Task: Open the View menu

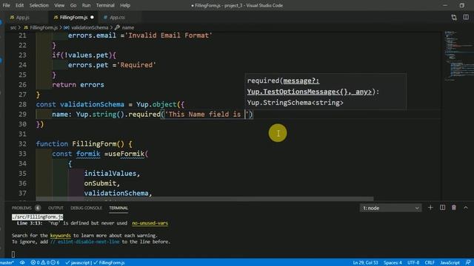Action: pyautogui.click(x=59, y=5)
